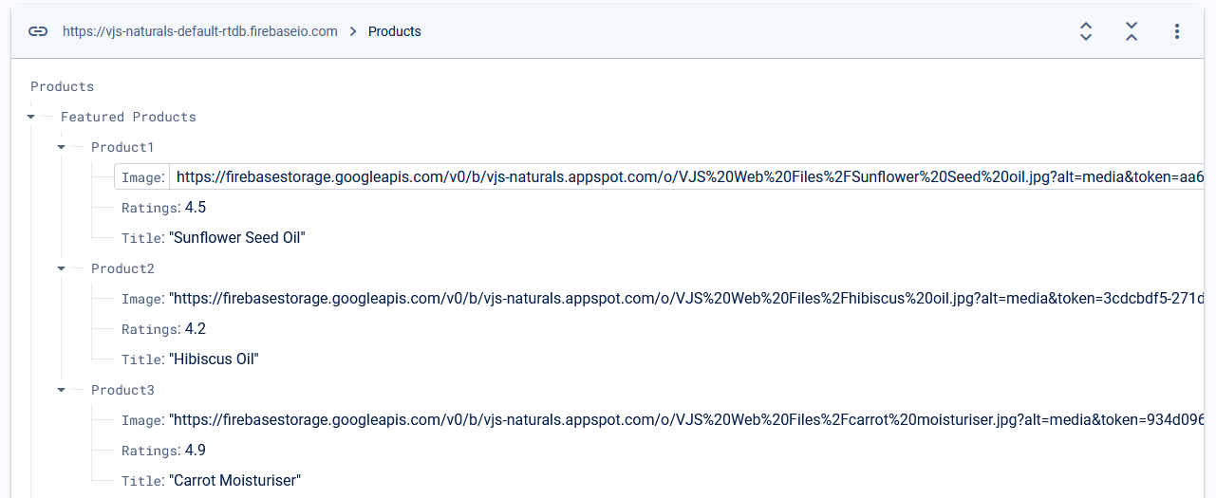Image resolution: width=1216 pixels, height=498 pixels.
Task: Collapse the Product1 node arrow
Action: click(x=62, y=147)
